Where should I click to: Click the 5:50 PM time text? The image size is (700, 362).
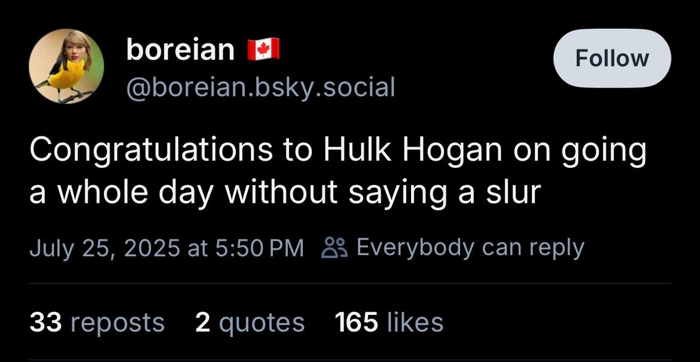click(259, 248)
